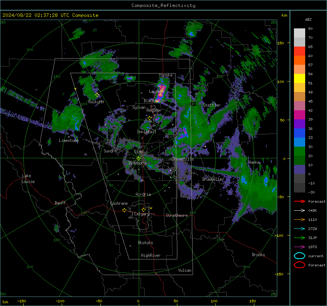Click the Didsbury town label
The height and width of the screenshot is (306, 327).
click(137, 163)
